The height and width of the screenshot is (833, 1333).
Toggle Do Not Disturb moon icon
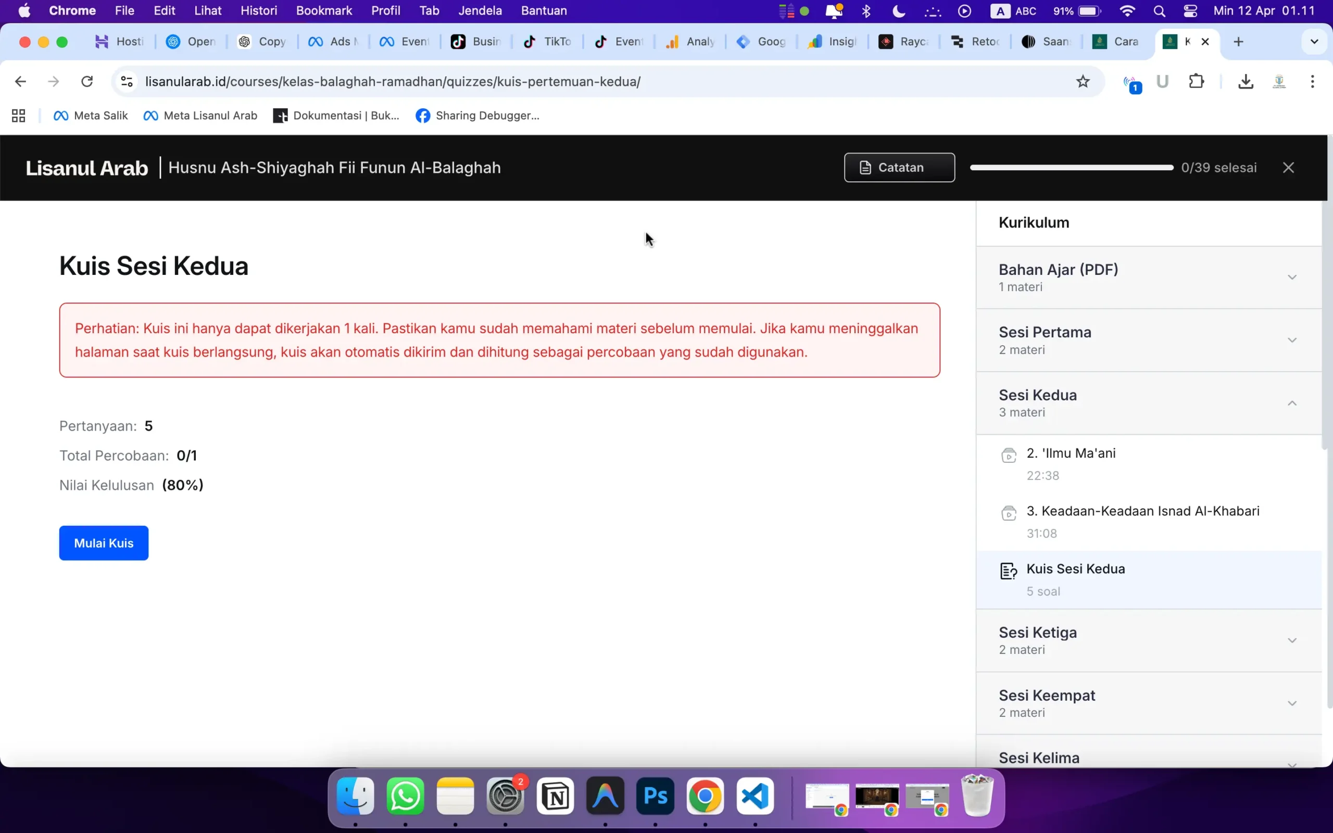pyautogui.click(x=898, y=11)
